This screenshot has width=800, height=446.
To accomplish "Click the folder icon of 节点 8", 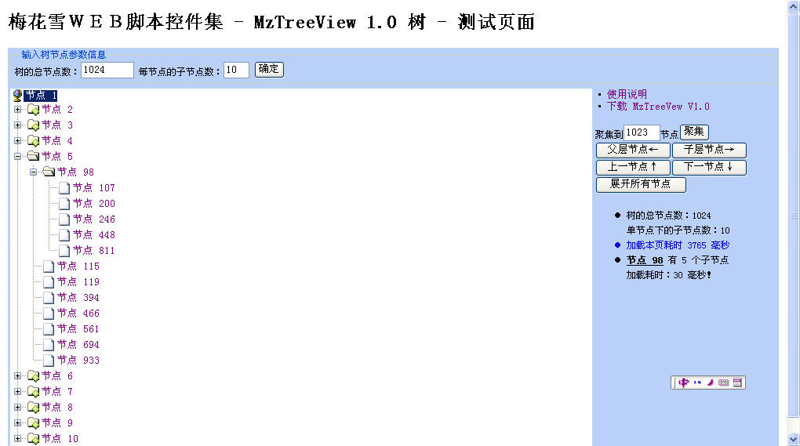I will [x=33, y=408].
